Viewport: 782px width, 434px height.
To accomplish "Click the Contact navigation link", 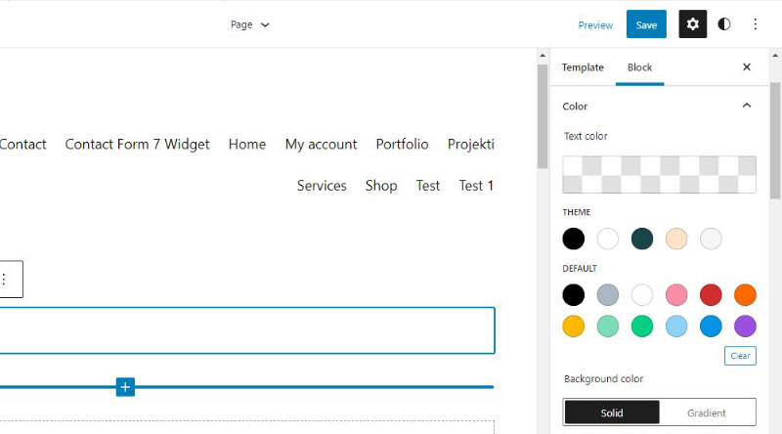I will [x=22, y=144].
